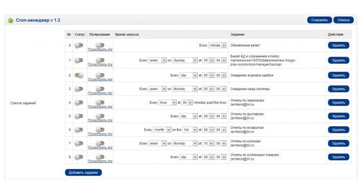Open the 'Monday' weekday dropdown in task 7
The height and width of the screenshot is (194, 363).
(x=185, y=143)
